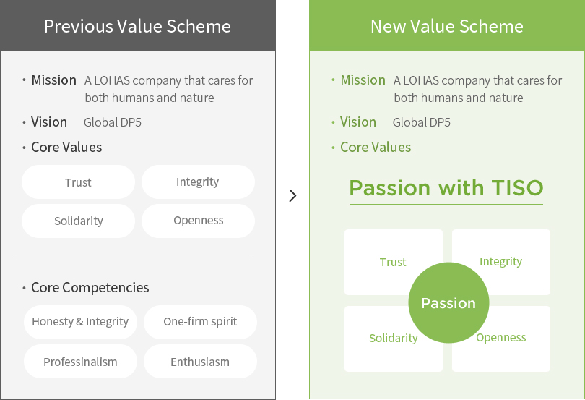Click Global DP5 vision text in the previous scheme

(112, 122)
